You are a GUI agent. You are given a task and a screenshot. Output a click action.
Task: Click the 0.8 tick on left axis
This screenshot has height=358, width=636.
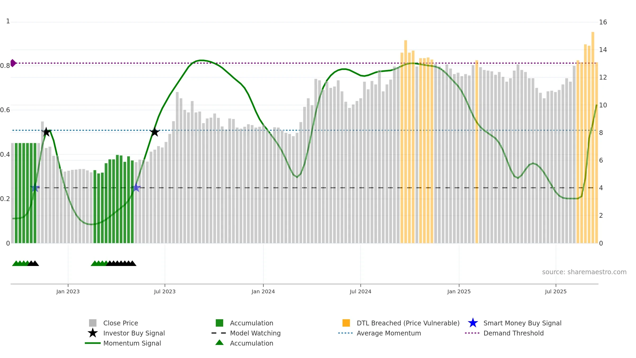pos(5,66)
